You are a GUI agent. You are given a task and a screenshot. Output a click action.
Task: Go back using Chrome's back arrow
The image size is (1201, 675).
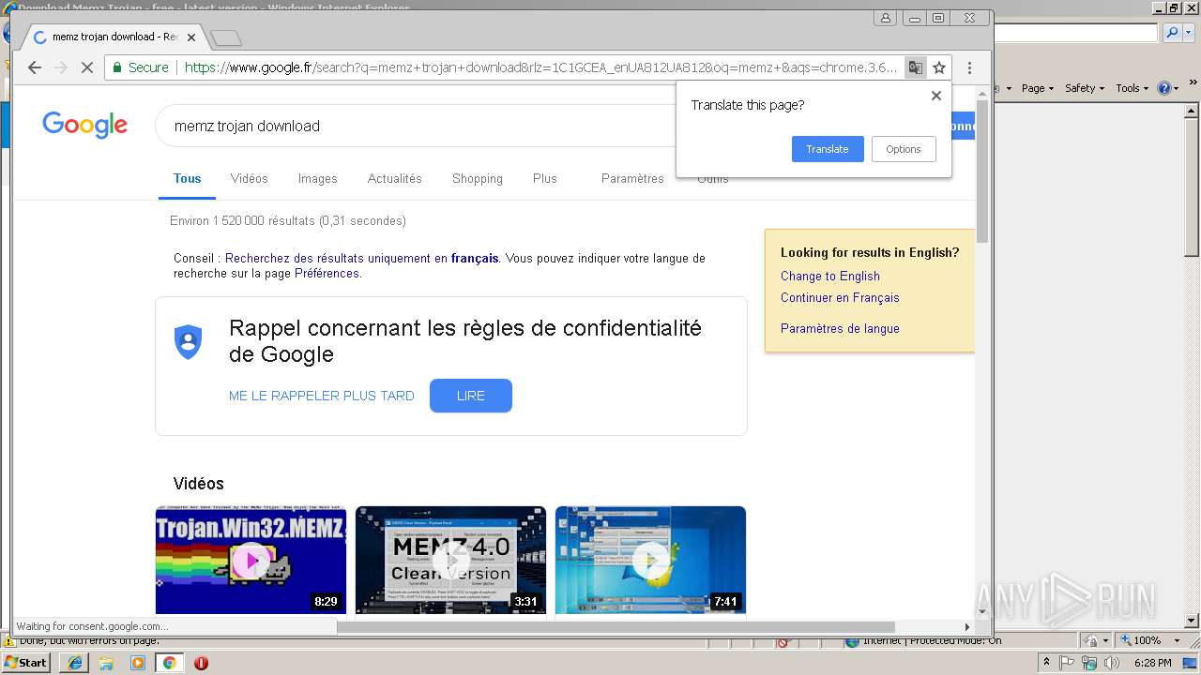35,67
